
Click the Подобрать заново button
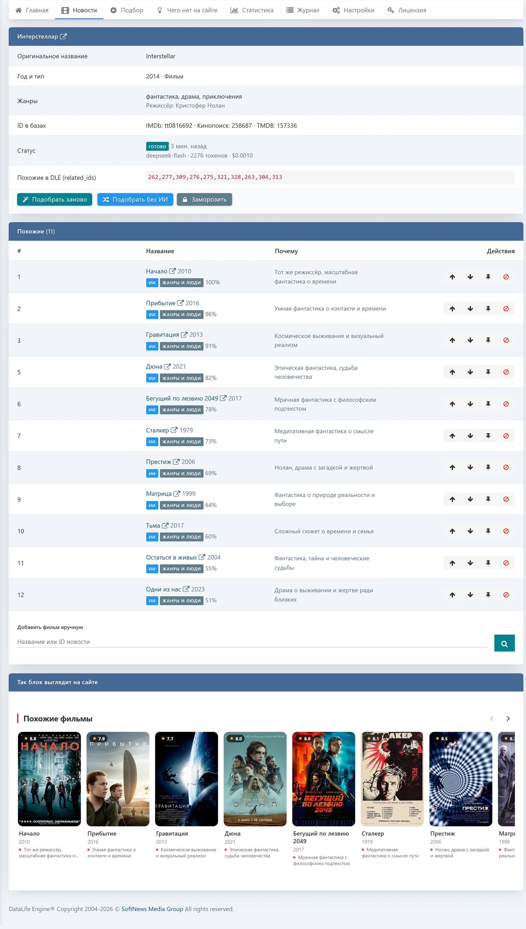click(x=55, y=200)
